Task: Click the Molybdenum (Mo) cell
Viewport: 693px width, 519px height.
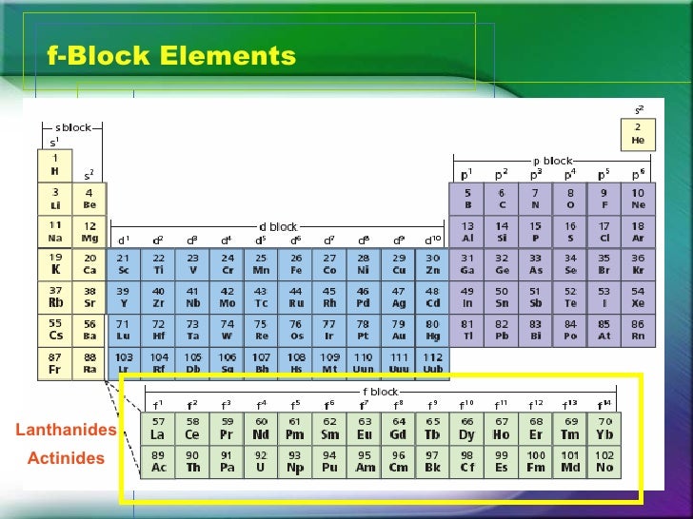Action: click(228, 298)
